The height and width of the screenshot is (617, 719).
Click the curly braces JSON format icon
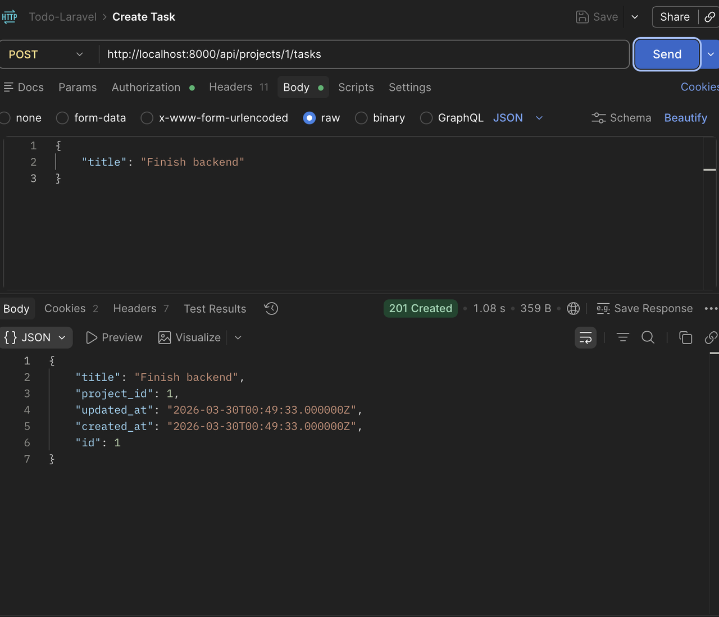11,337
